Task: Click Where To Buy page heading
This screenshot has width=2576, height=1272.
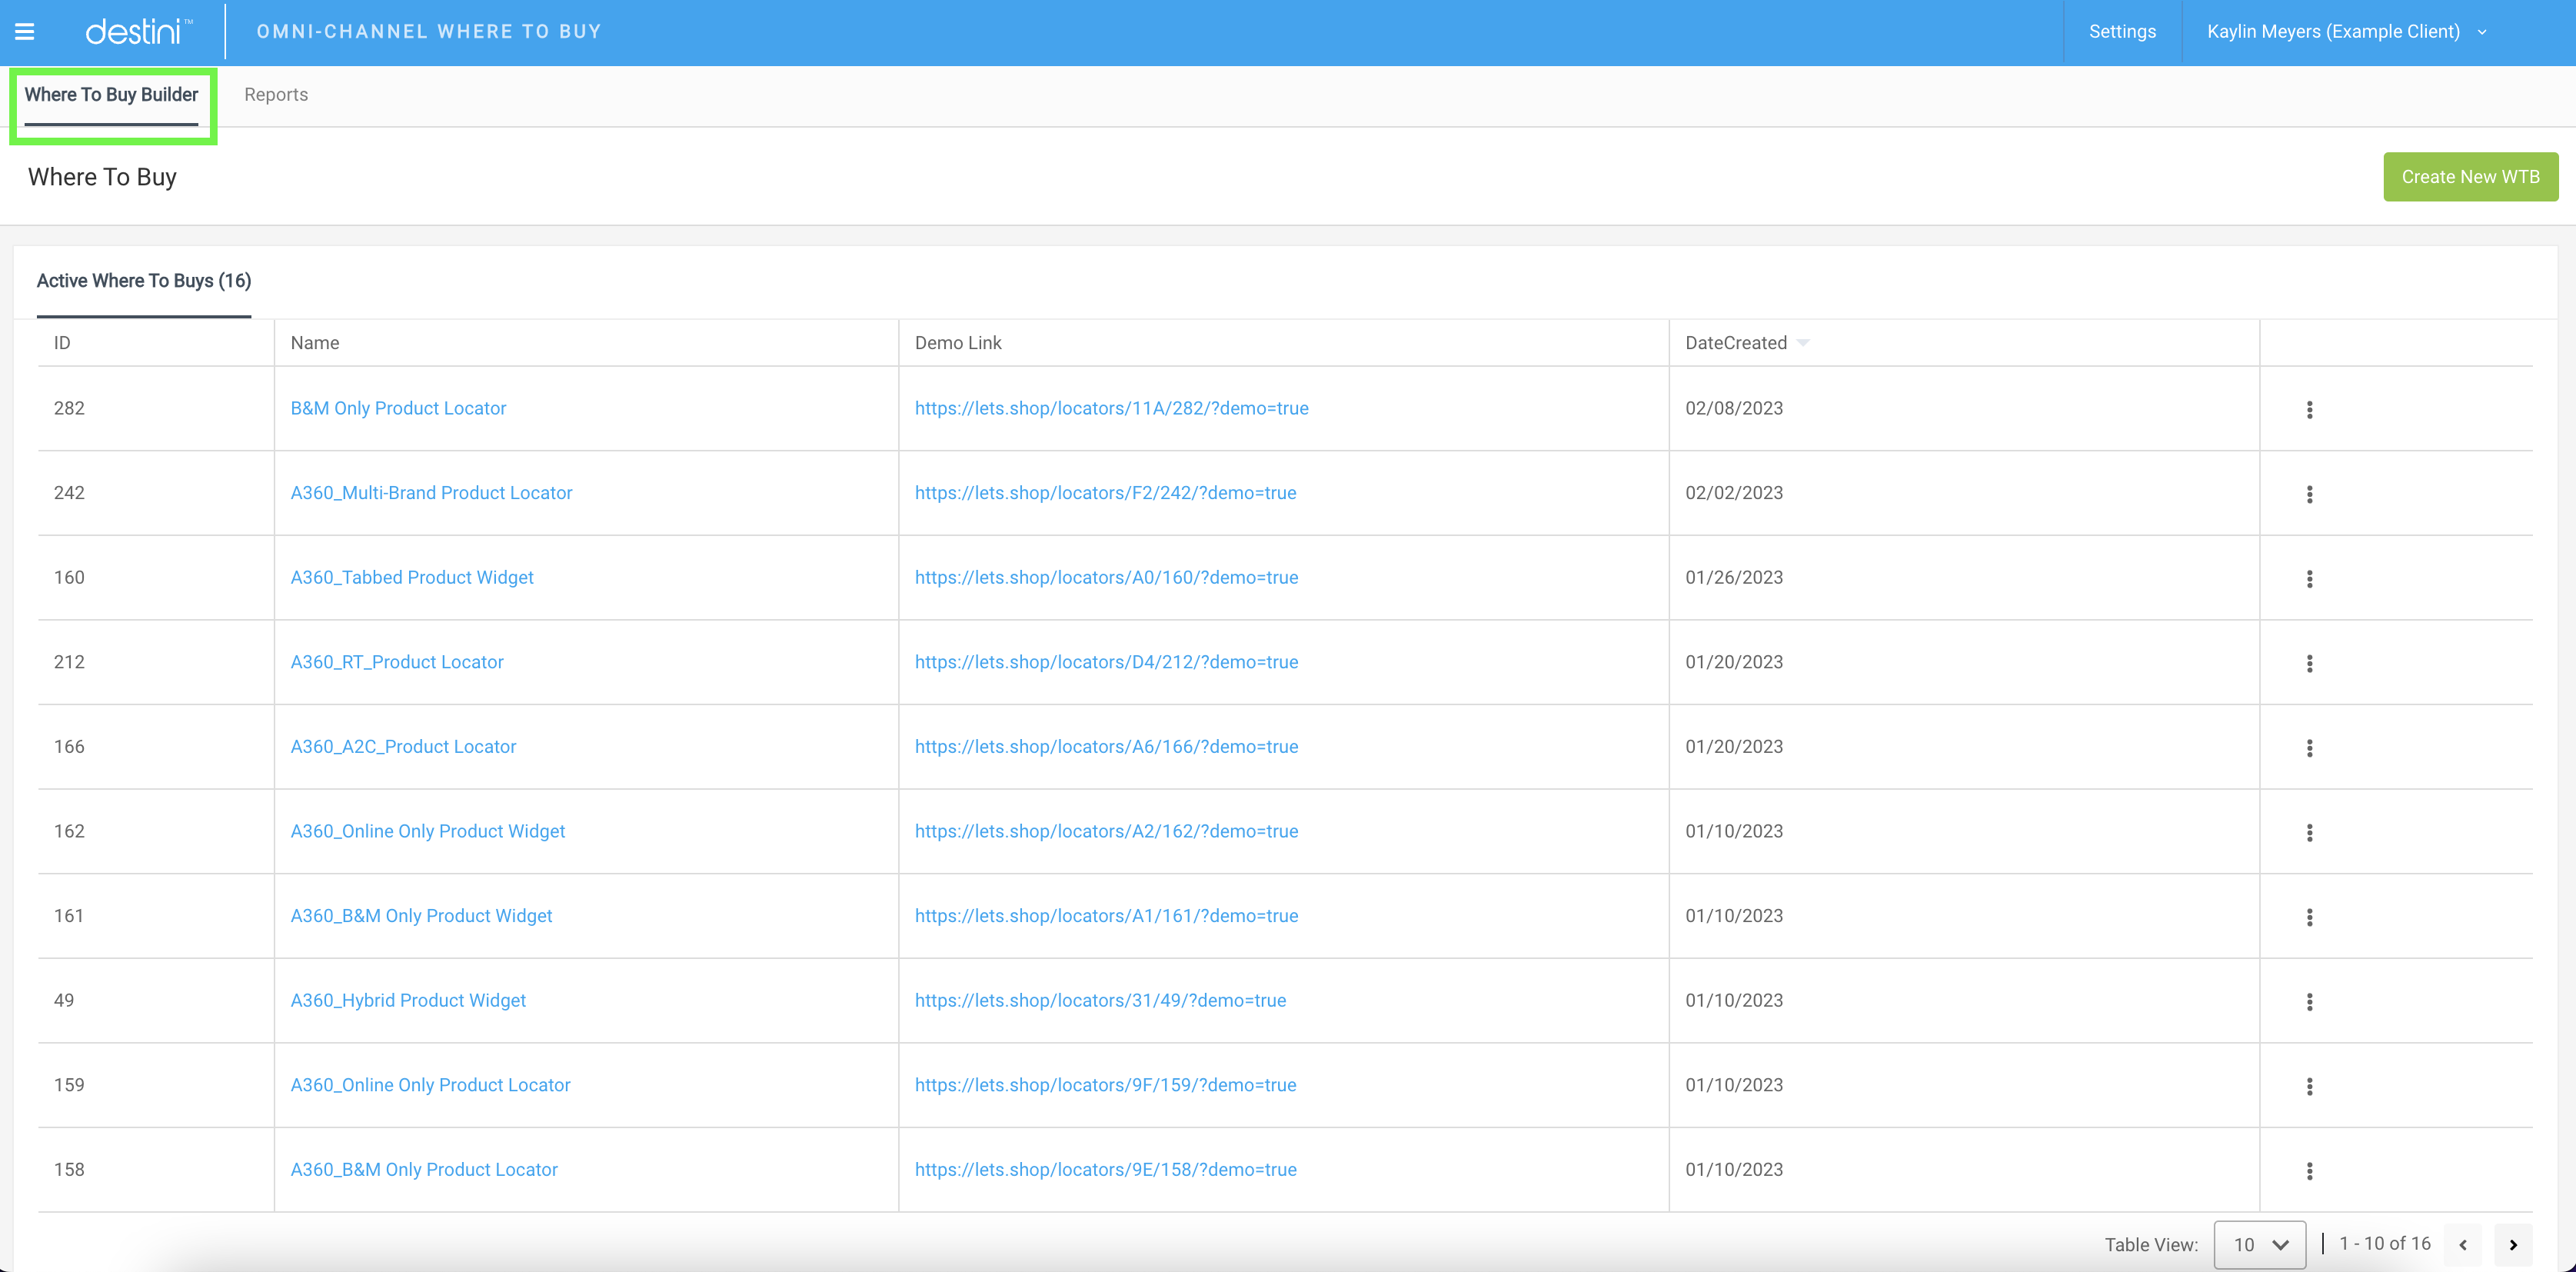Action: pyautogui.click(x=102, y=177)
